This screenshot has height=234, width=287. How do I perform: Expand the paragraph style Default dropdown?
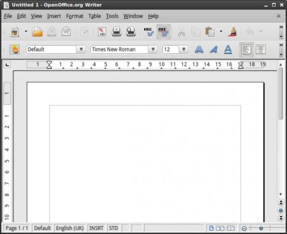click(x=81, y=49)
